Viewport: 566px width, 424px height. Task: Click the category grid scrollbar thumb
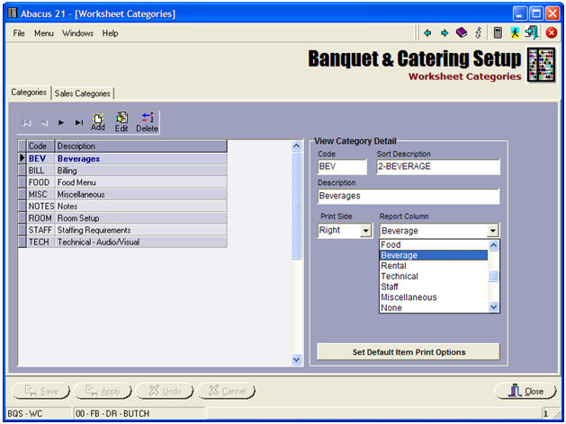pyautogui.click(x=296, y=206)
